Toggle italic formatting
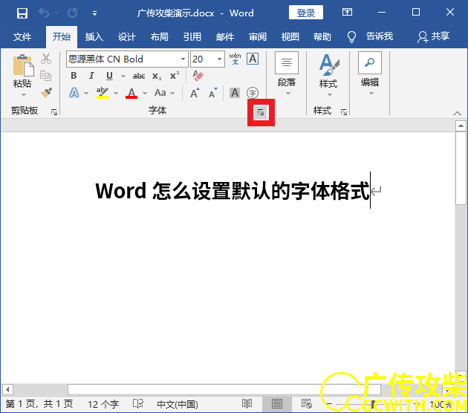 [91, 76]
